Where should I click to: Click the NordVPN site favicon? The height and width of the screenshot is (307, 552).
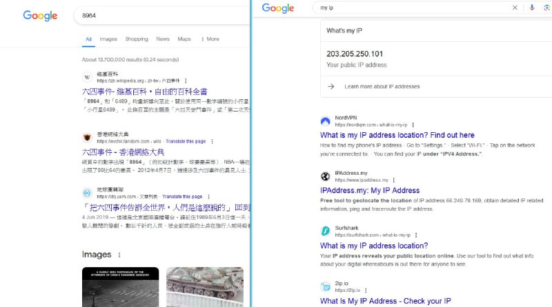[x=325, y=121]
